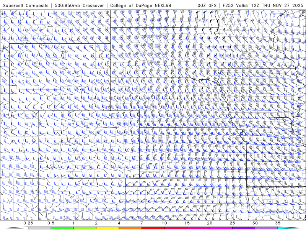Select the hot pink color bar segment after 15
This screenshot has width=306, height=230.
(x=198, y=228)
